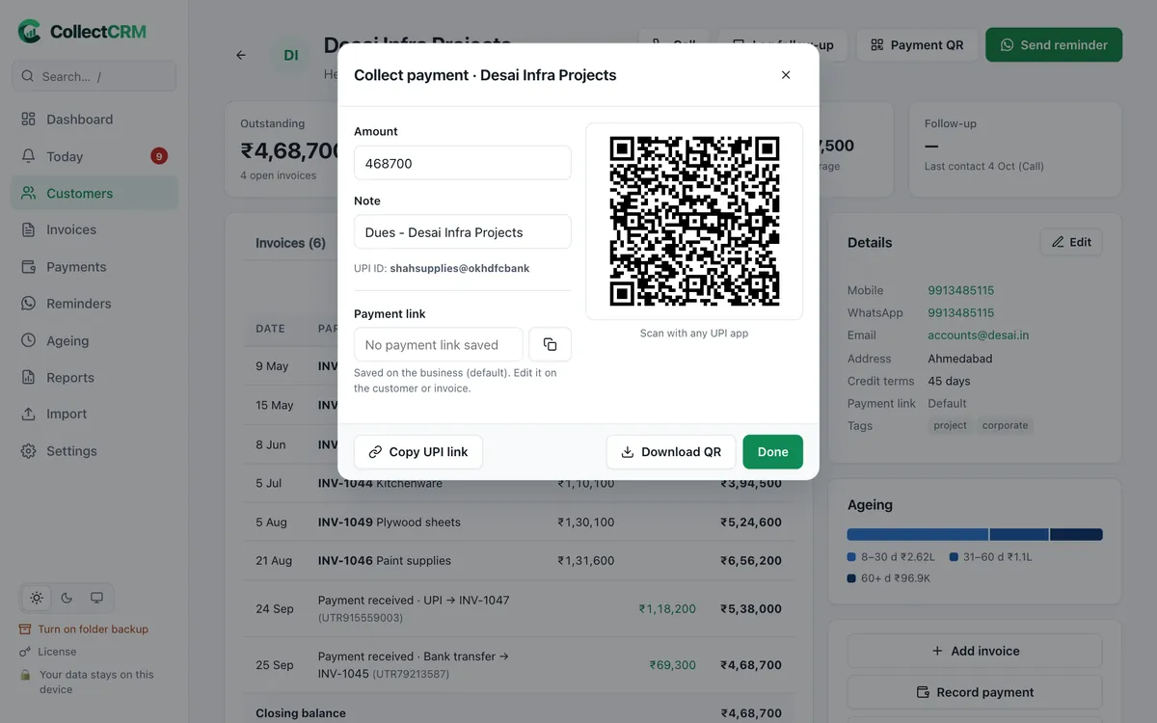Close the Collect payment dialog

[786, 75]
